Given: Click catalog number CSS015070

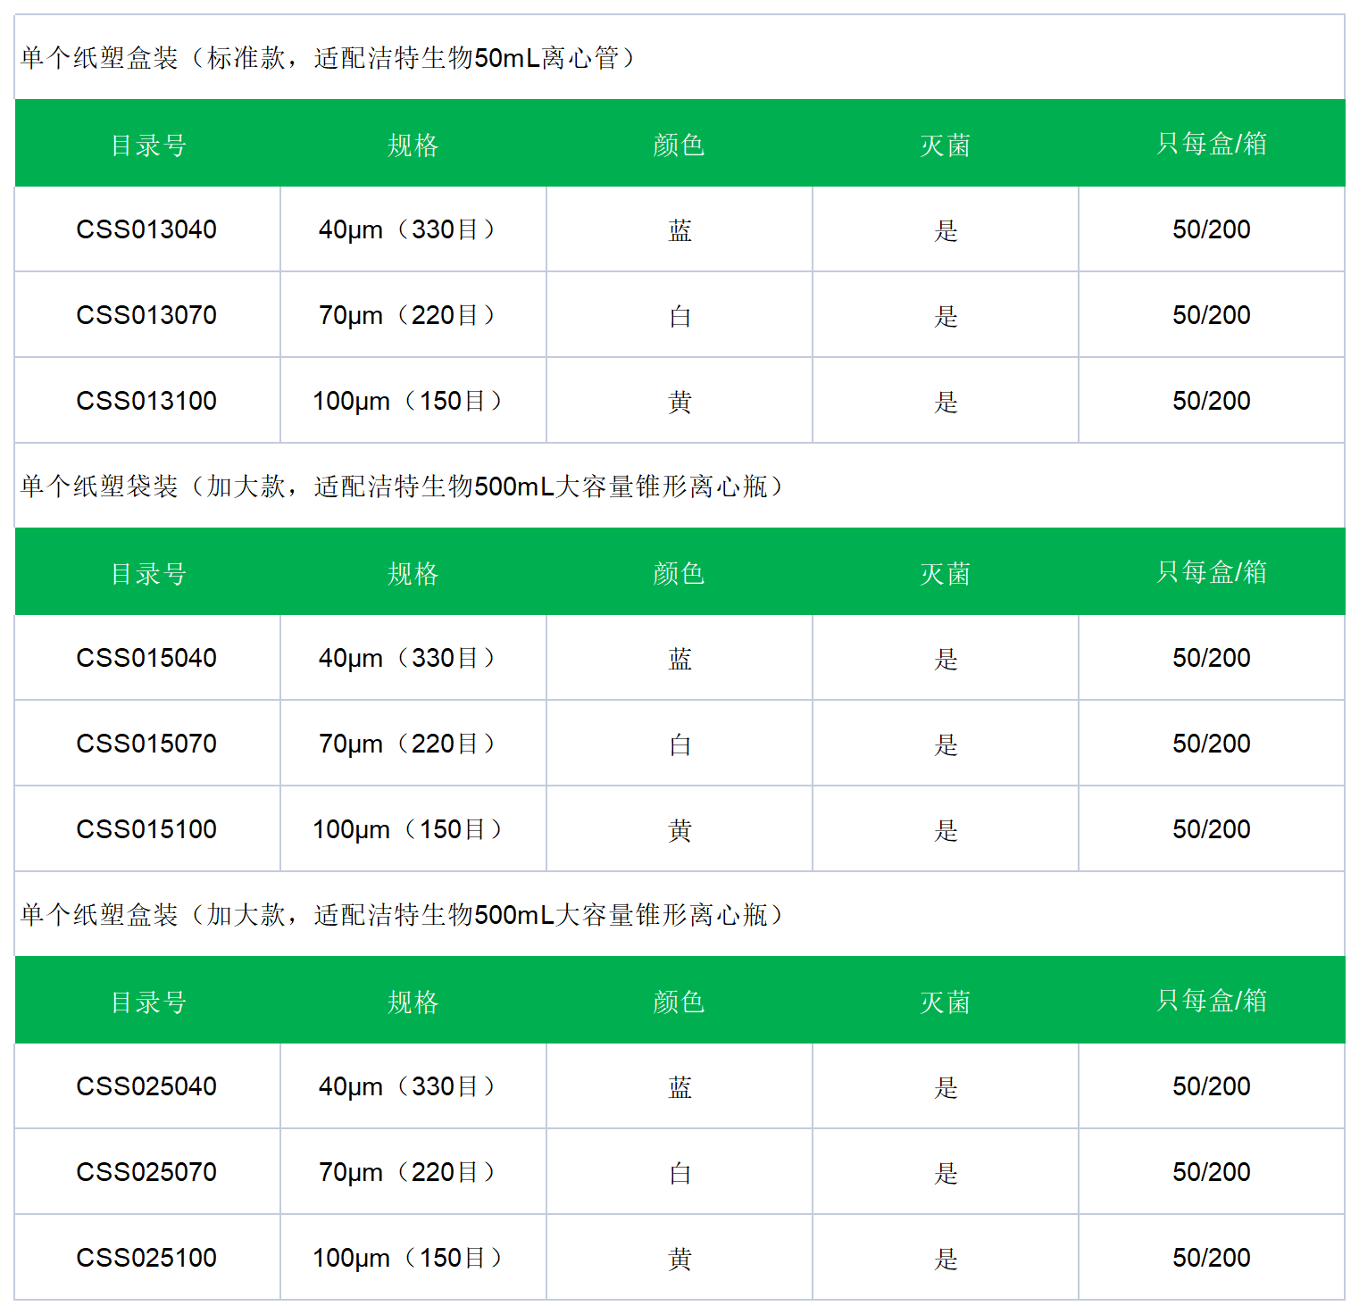Looking at the screenshot, I should [x=146, y=744].
